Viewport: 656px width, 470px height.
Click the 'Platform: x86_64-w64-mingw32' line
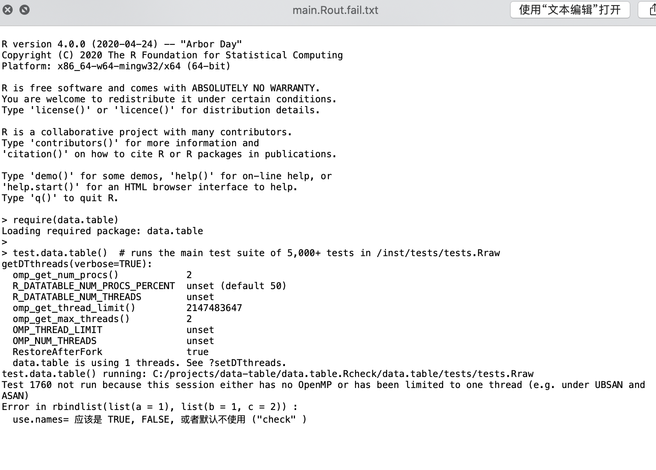click(x=116, y=66)
